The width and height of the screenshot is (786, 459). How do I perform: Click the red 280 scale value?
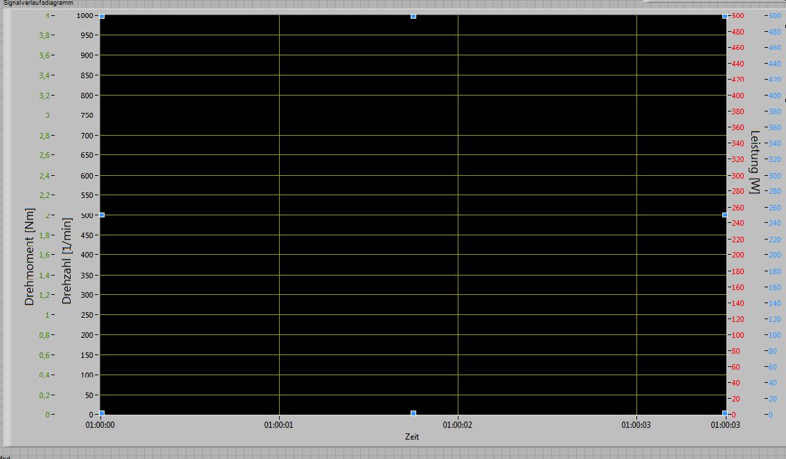point(738,191)
